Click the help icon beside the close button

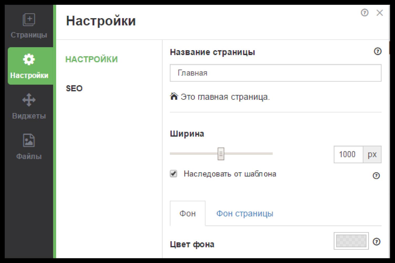(365, 13)
